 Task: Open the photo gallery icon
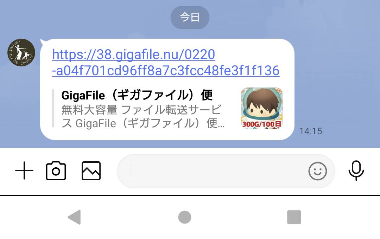click(x=91, y=171)
